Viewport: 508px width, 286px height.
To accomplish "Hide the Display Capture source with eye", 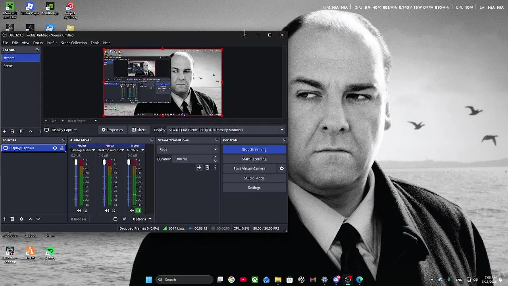I will 55,148.
